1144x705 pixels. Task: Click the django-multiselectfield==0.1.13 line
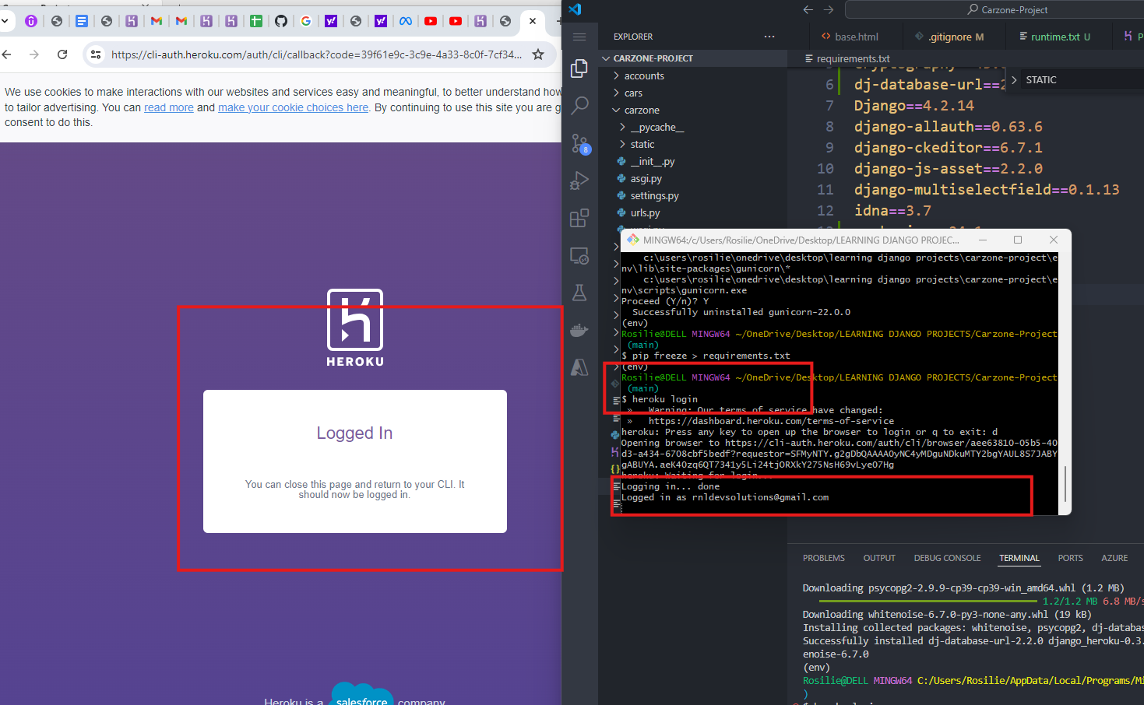point(987,190)
